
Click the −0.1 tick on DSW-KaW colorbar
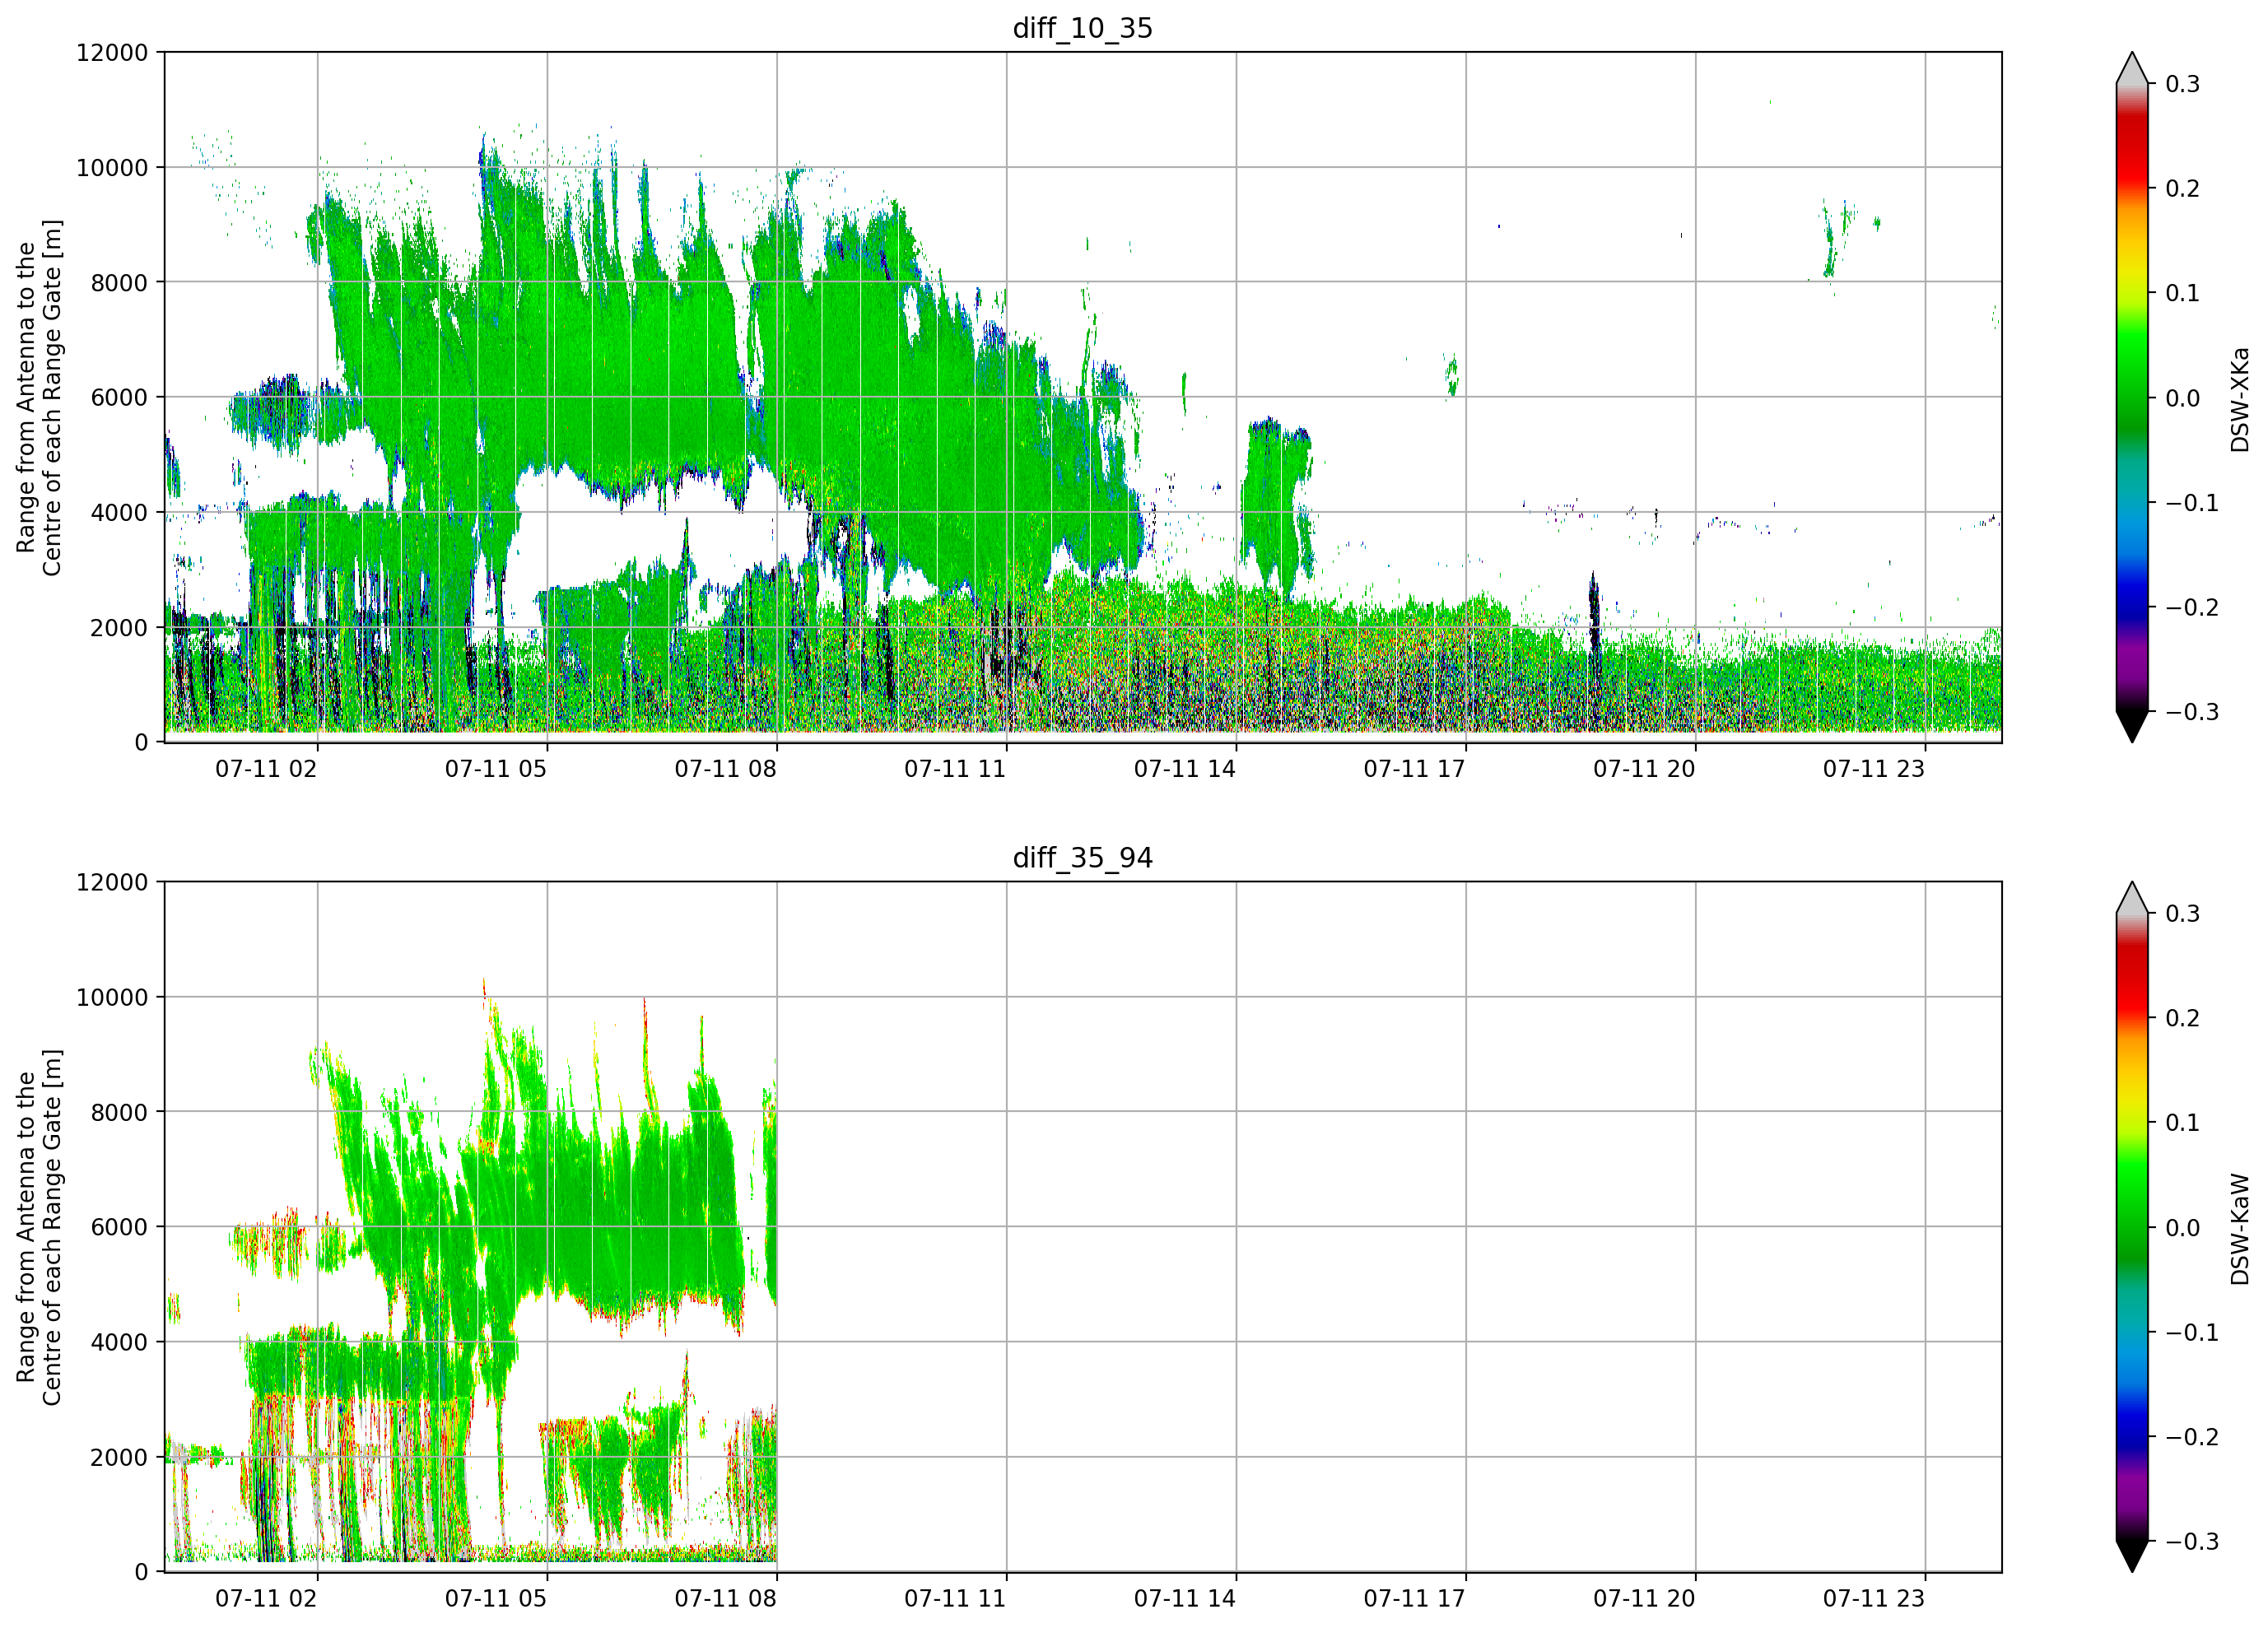click(2192, 1333)
